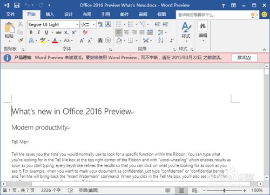Image resolution: width=270 pixels, height=195 pixels.
Task: Center align the text
Action: pyautogui.click(x=126, y=32)
